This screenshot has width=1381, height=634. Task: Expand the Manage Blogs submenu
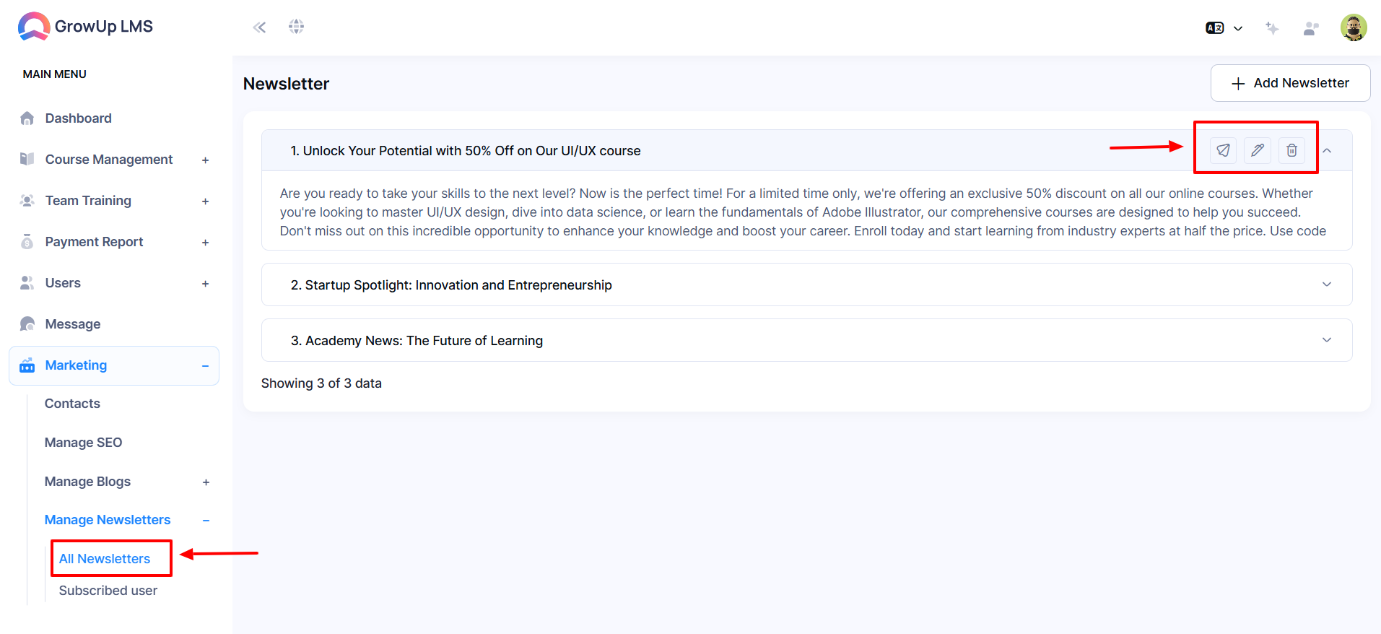[206, 482]
